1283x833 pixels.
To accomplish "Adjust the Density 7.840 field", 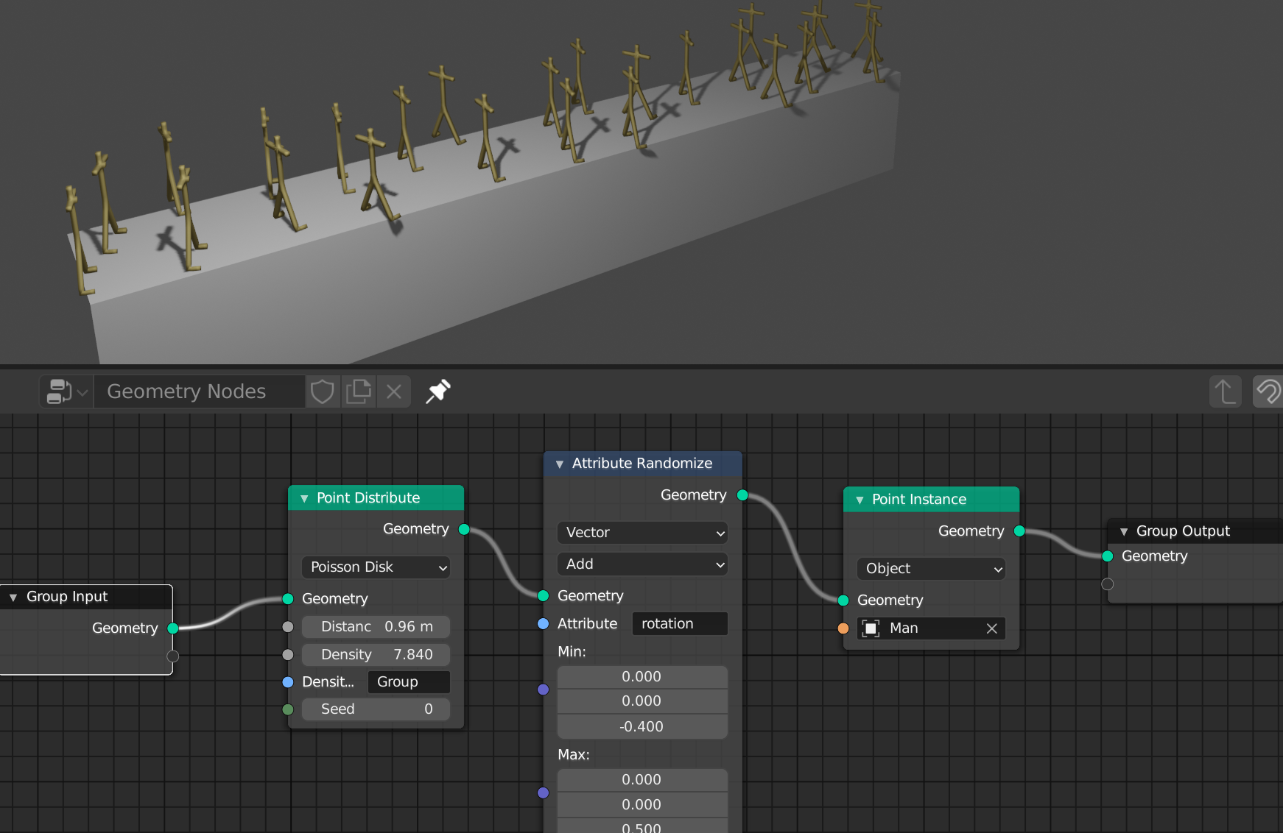I will click(376, 655).
